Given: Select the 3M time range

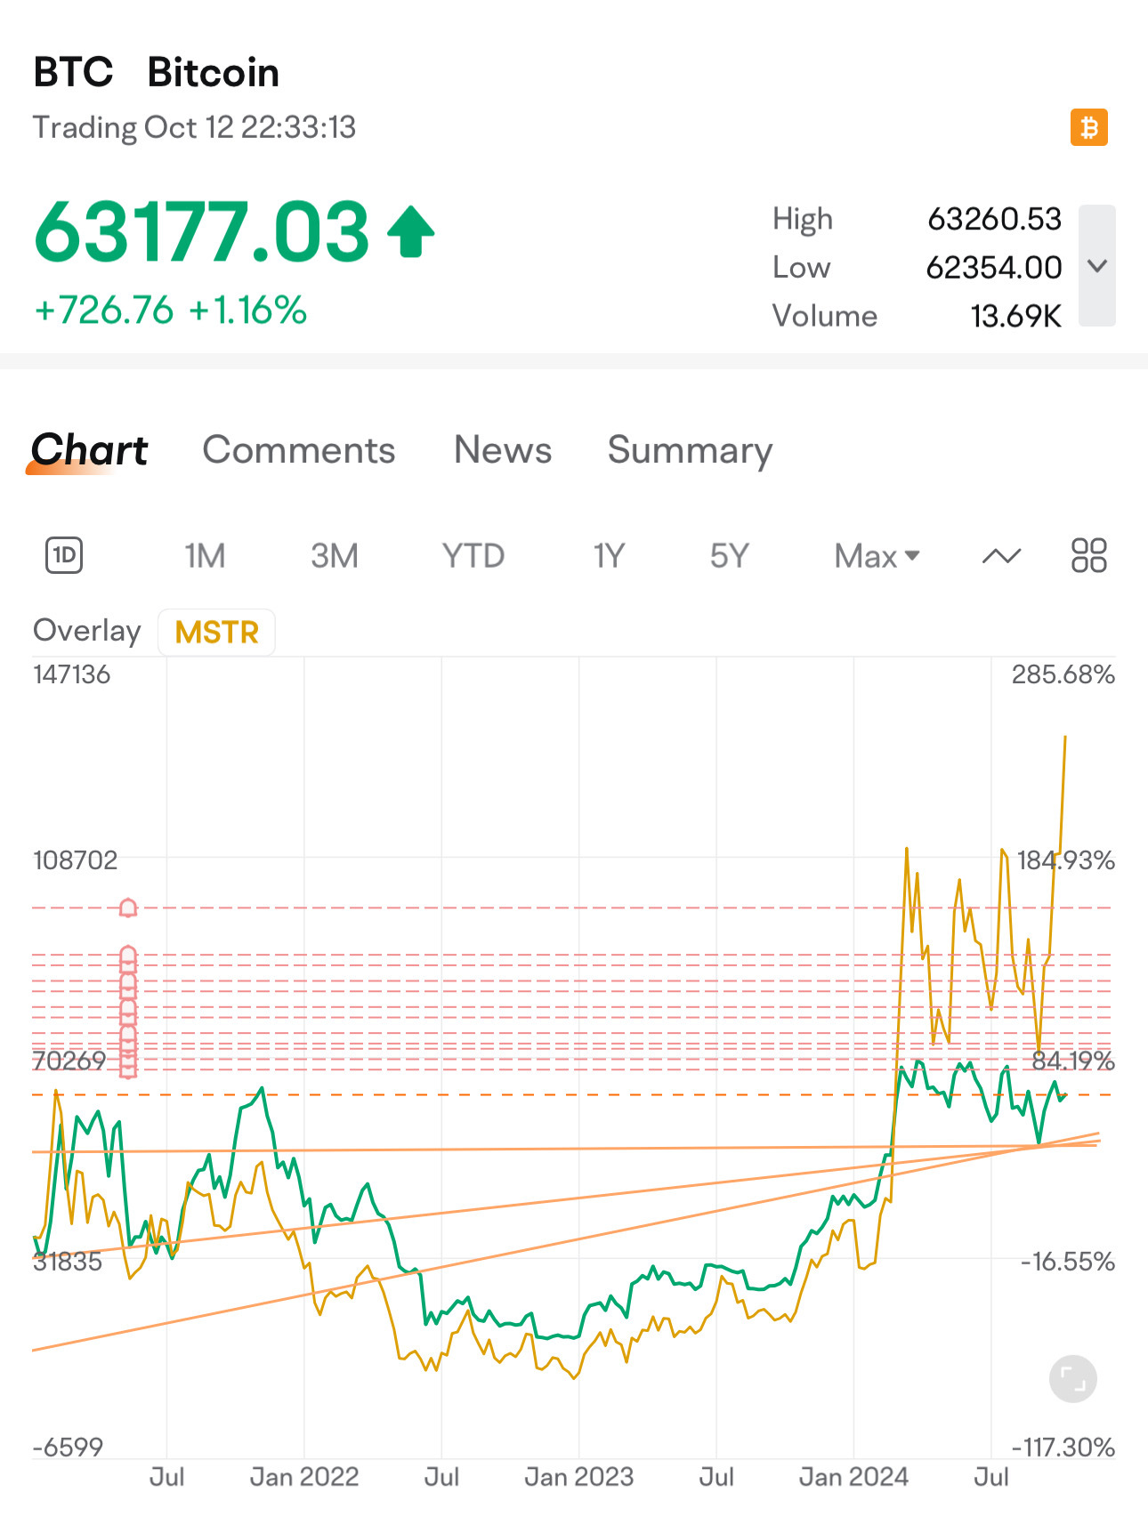Looking at the screenshot, I should tap(335, 556).
